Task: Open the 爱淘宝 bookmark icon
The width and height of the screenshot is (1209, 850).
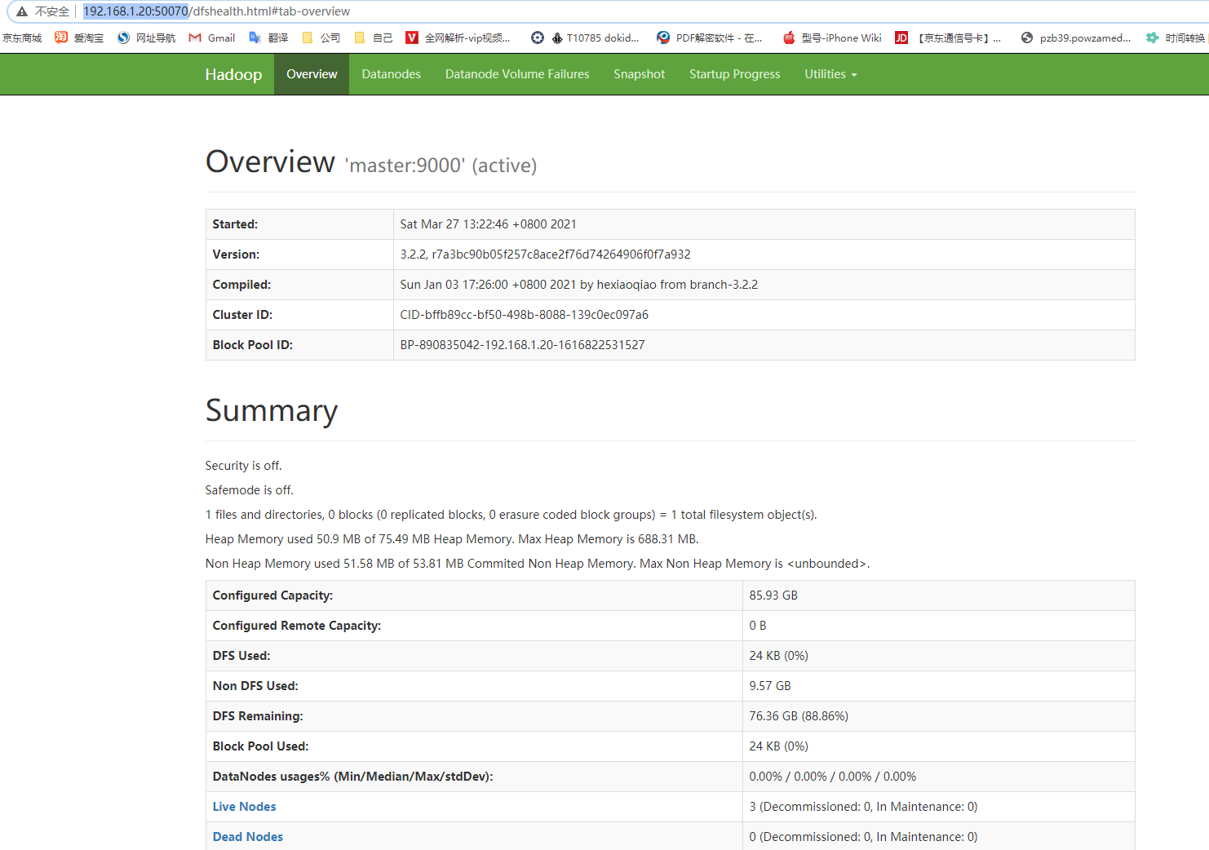Action: tap(61, 38)
